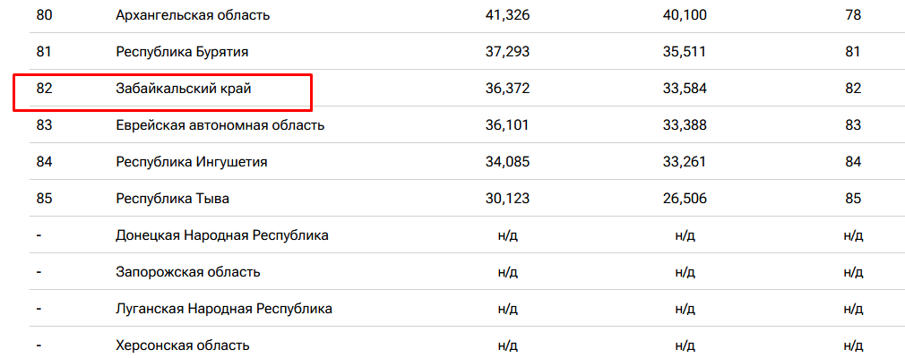The height and width of the screenshot is (358, 905).
Task: Click the 36,372 value for Забайкальский край
Action: pos(507,89)
